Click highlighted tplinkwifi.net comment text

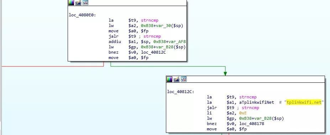tap(304, 102)
